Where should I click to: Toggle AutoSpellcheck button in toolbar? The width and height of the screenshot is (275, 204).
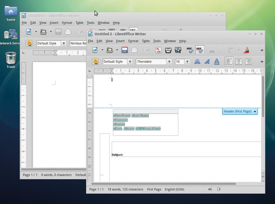click(200, 50)
